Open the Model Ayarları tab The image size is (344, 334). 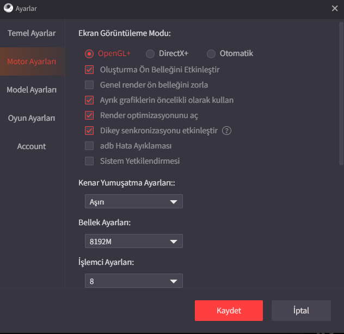[32, 90]
